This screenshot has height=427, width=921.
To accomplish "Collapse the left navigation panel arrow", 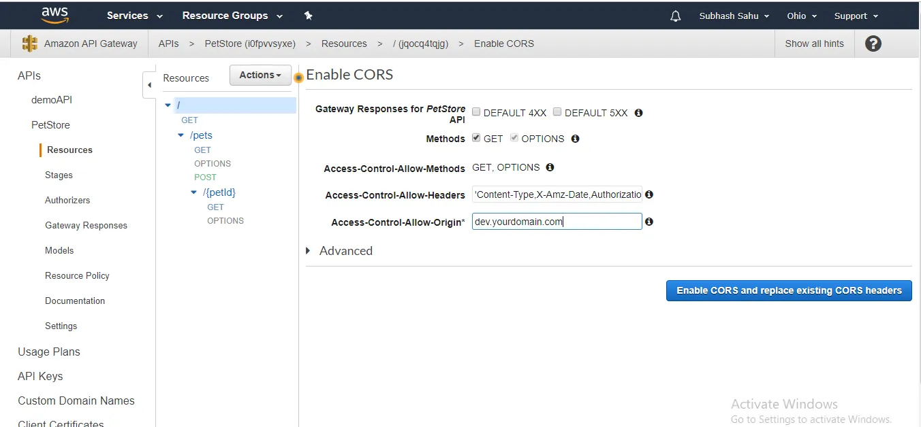I will [149, 85].
